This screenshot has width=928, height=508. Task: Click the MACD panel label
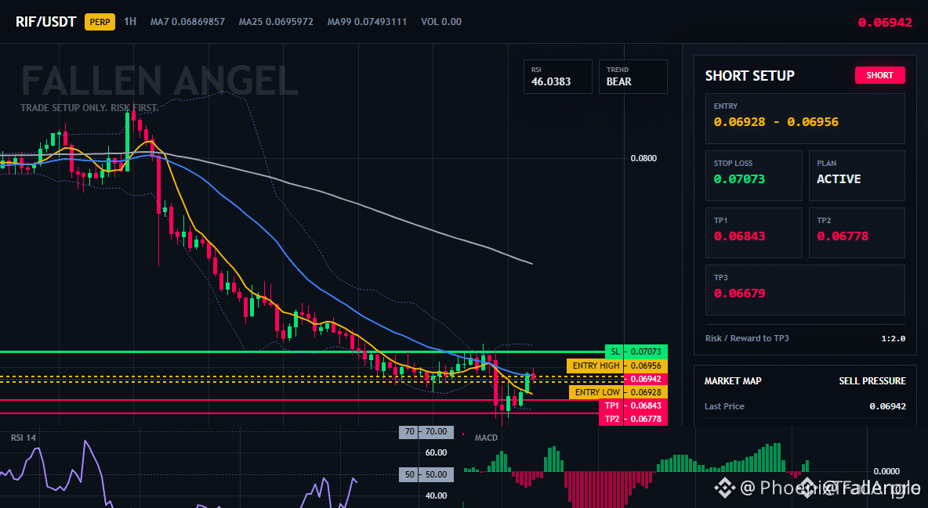486,438
